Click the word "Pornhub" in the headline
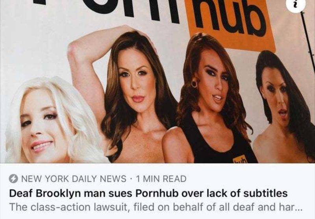Viewport: 315px width, 219px height. pos(157,194)
